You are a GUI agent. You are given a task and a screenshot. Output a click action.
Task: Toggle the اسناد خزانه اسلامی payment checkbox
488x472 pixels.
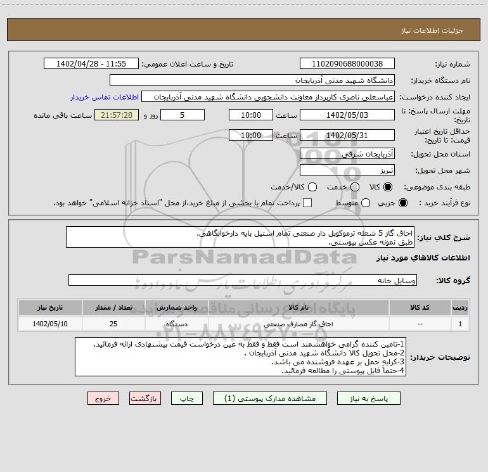[x=307, y=203]
